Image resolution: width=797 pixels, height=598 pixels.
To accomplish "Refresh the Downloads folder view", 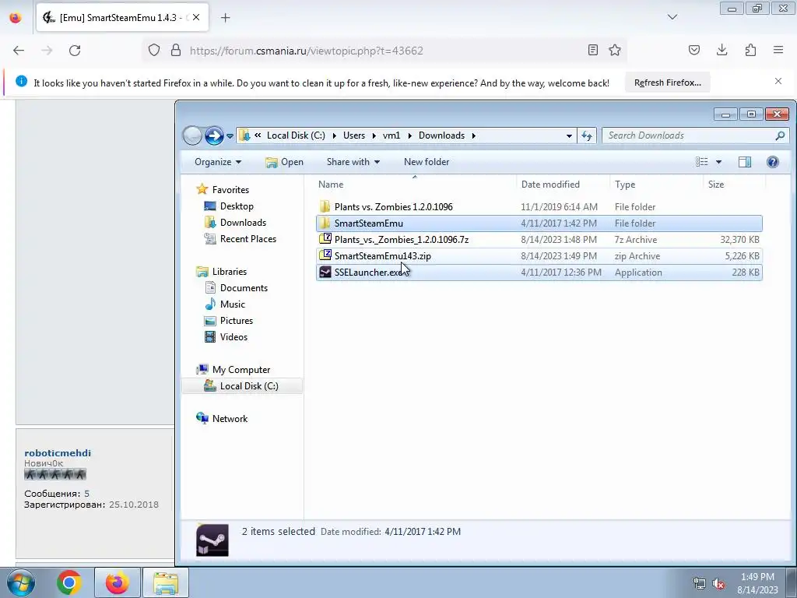I will click(x=587, y=135).
